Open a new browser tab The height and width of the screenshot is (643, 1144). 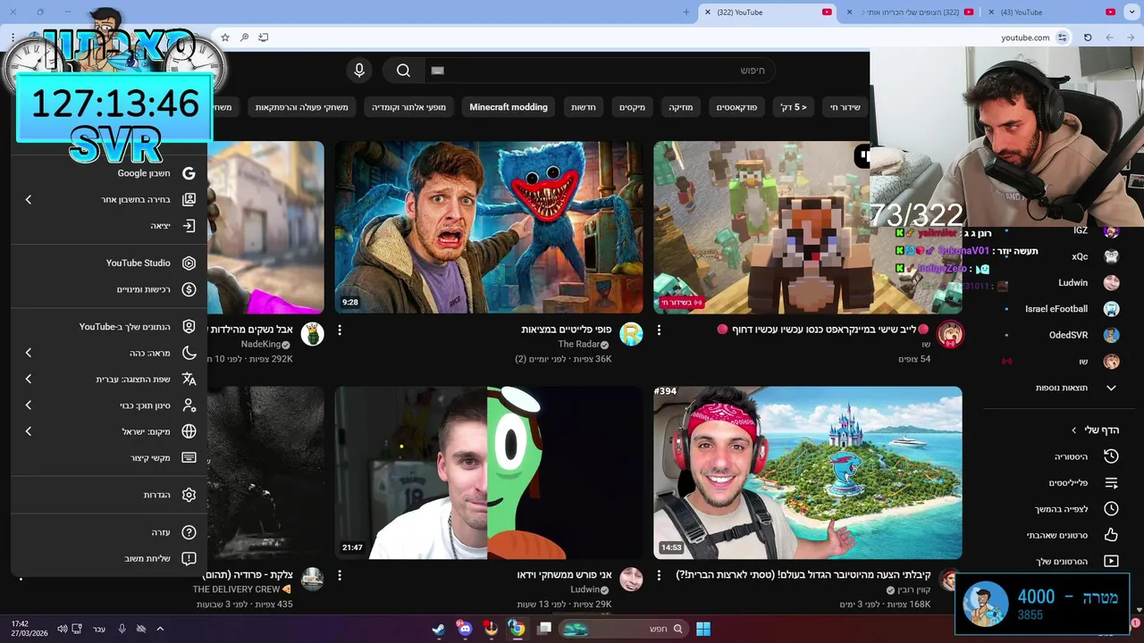point(686,13)
